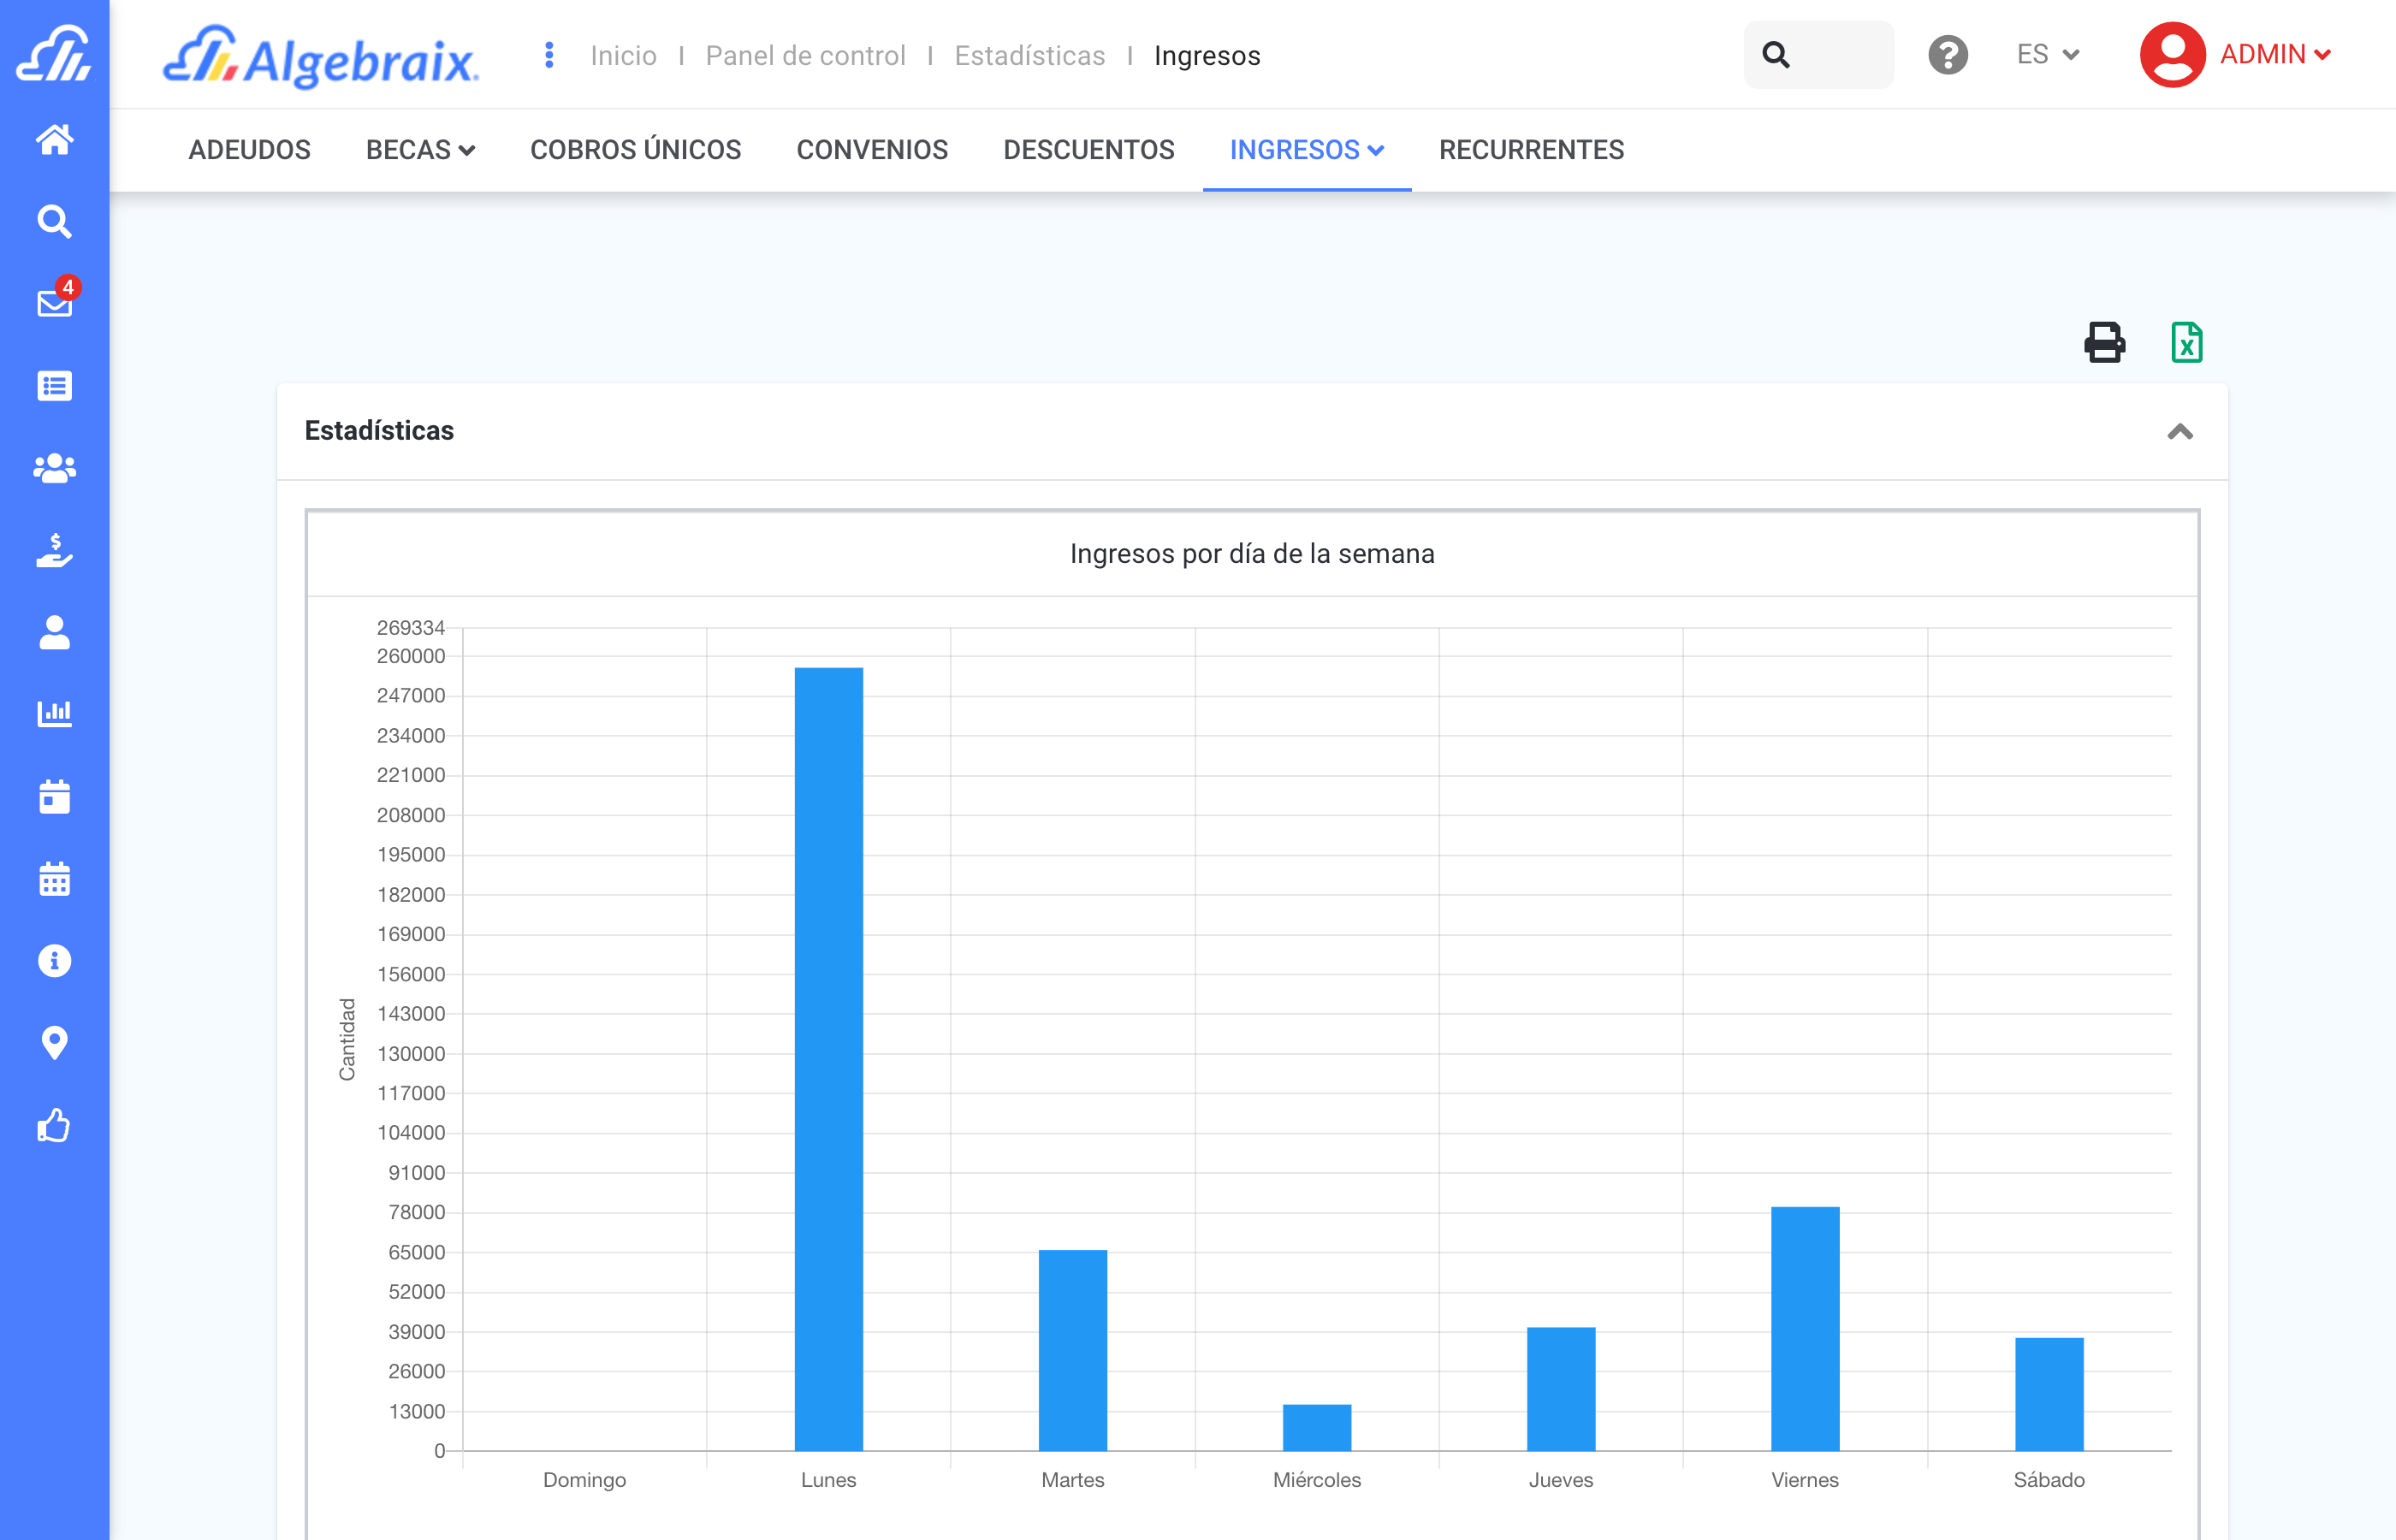2396x1540 pixels.
Task: Print the statistics report
Action: (2104, 343)
